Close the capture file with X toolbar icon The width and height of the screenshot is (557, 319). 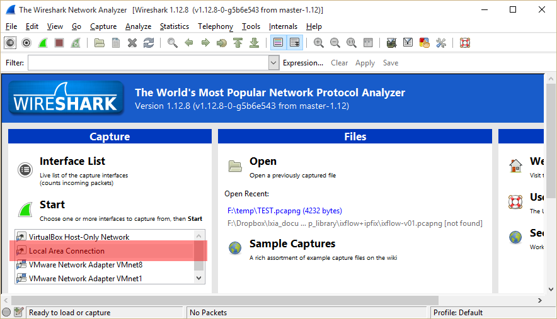132,43
